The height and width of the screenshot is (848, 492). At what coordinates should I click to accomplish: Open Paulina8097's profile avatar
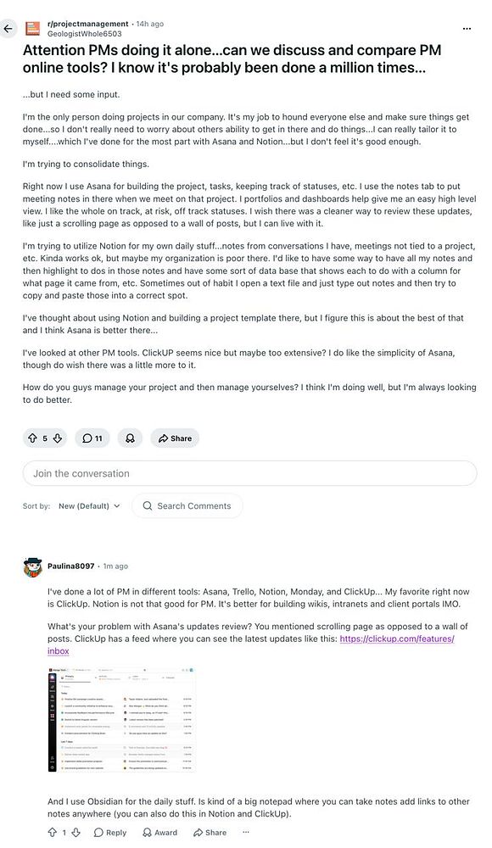click(31, 567)
